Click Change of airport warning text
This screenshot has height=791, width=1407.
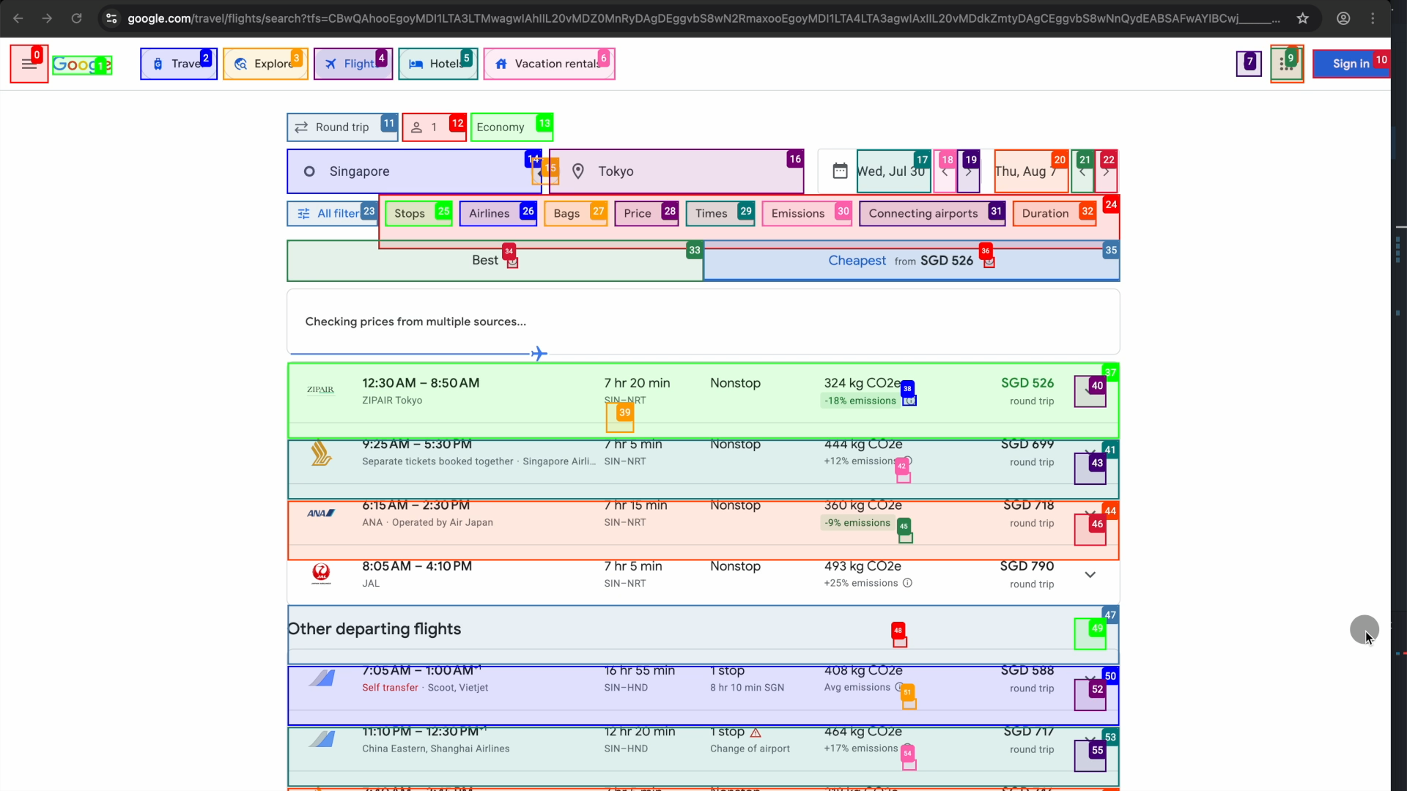click(x=750, y=749)
